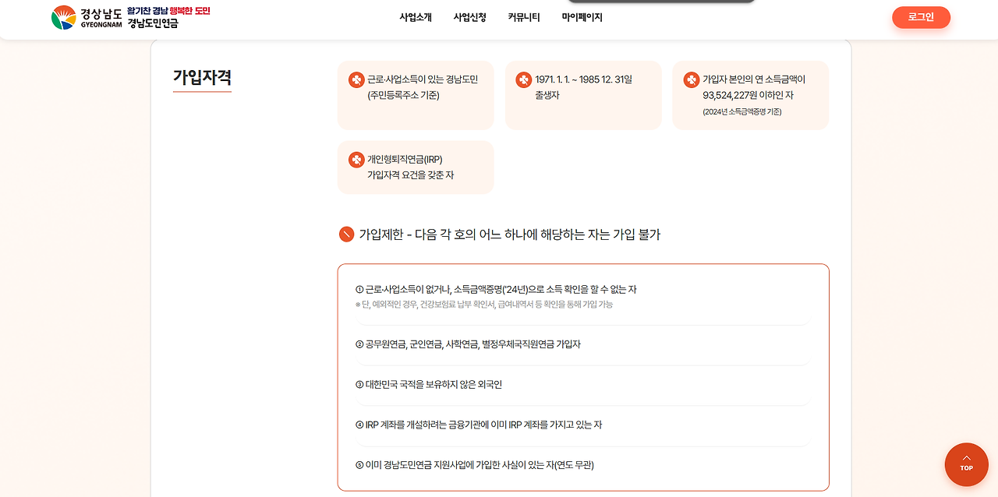This screenshot has height=497, width=998.
Task: Click the 로그인 button
Action: pos(921,17)
